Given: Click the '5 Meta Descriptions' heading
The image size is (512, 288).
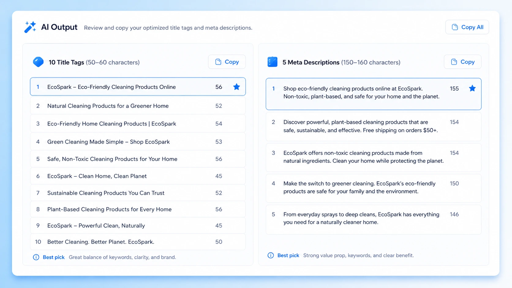Looking at the screenshot, I should 311,62.
